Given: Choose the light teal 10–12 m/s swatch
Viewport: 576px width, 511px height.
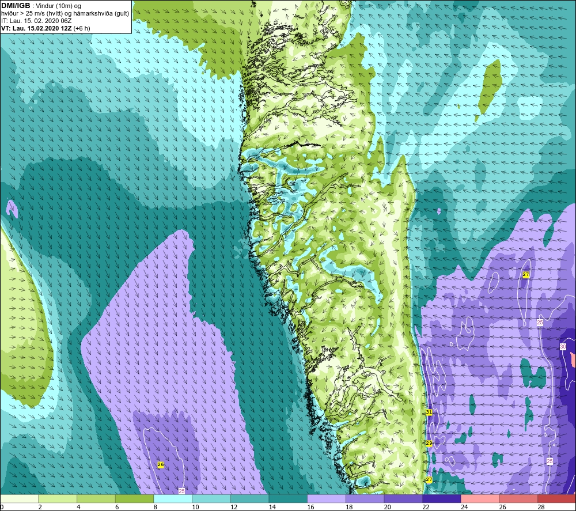Looking at the screenshot, I should click(x=211, y=499).
